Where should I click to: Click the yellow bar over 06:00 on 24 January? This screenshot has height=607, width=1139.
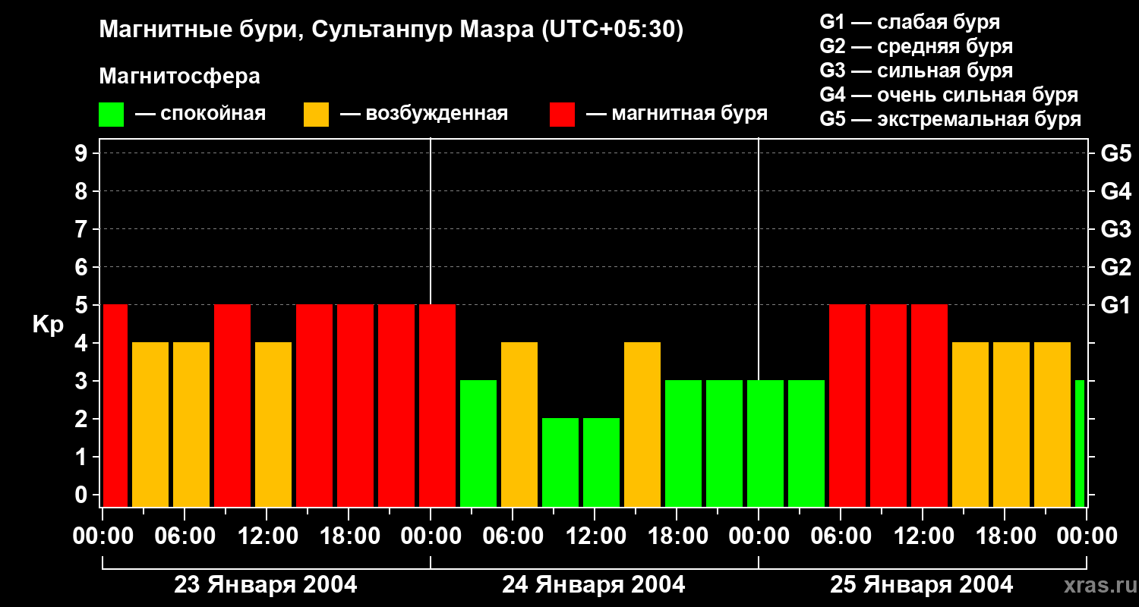519,424
